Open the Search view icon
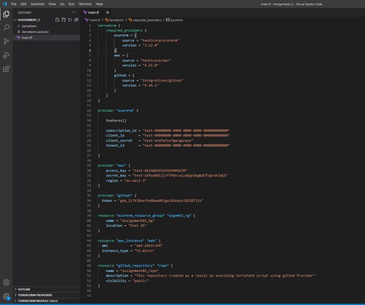This screenshot has width=365, height=305. (x=6, y=28)
